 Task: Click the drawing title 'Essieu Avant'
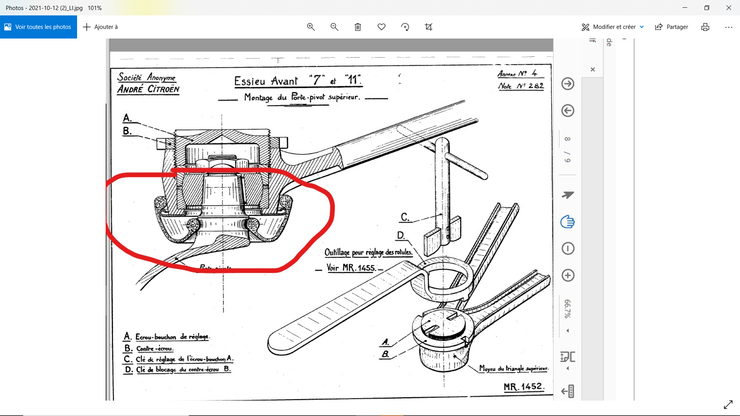(266, 81)
